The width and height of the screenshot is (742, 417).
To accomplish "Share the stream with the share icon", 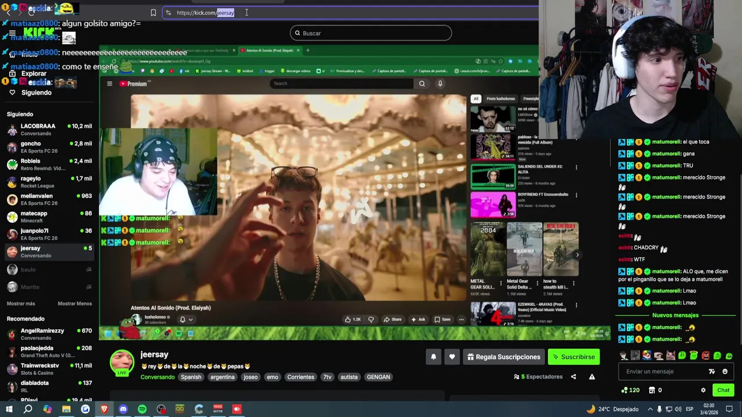I will 573,376.
